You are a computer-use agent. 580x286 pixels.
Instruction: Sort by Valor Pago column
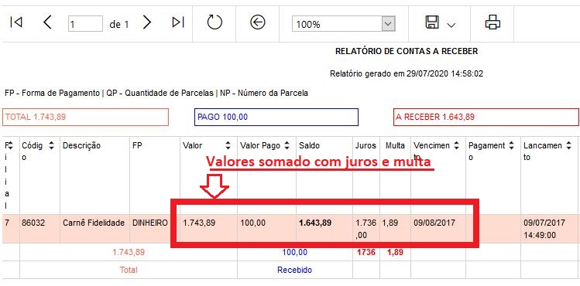[x=287, y=145]
